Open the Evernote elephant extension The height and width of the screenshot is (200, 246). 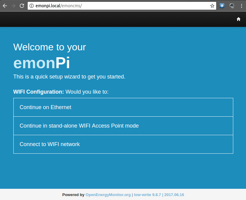[x=232, y=6]
